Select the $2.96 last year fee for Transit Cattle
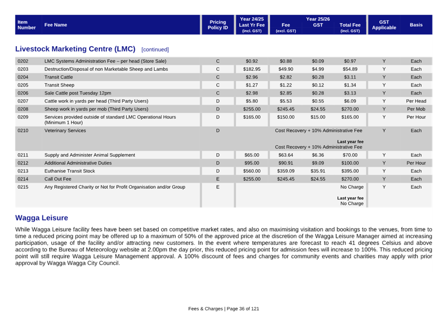This screenshot has height=316, width=447. (252, 77)
